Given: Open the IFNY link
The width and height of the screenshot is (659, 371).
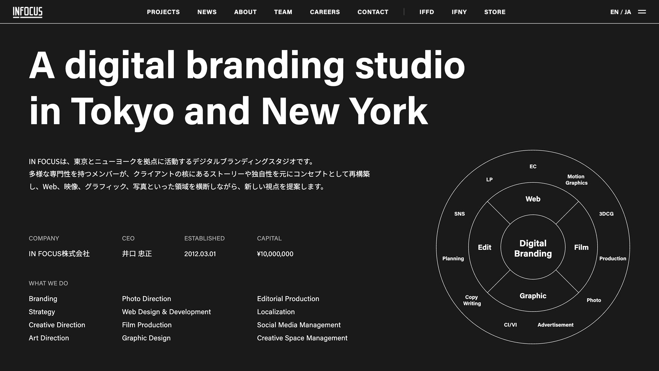Looking at the screenshot, I should (x=459, y=12).
